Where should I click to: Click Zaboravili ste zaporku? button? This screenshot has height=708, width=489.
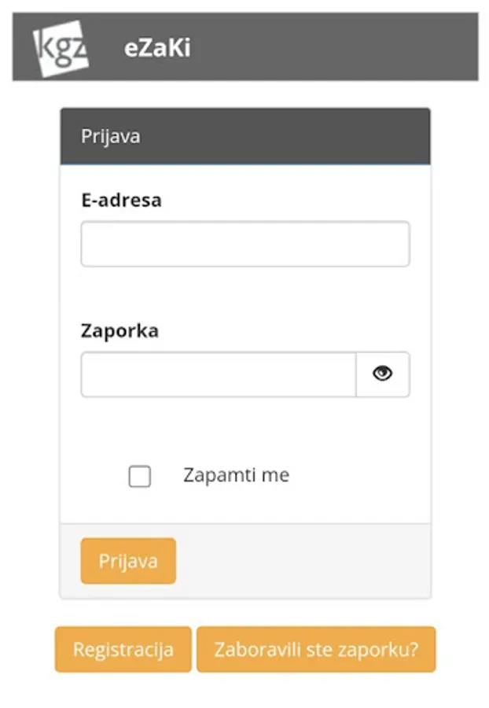(315, 650)
